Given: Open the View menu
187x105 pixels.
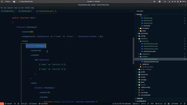Looking at the screenshot, I should point(15,8).
